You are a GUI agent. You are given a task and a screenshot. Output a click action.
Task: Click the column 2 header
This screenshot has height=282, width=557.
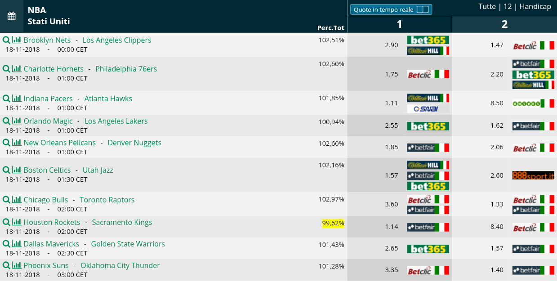point(504,24)
